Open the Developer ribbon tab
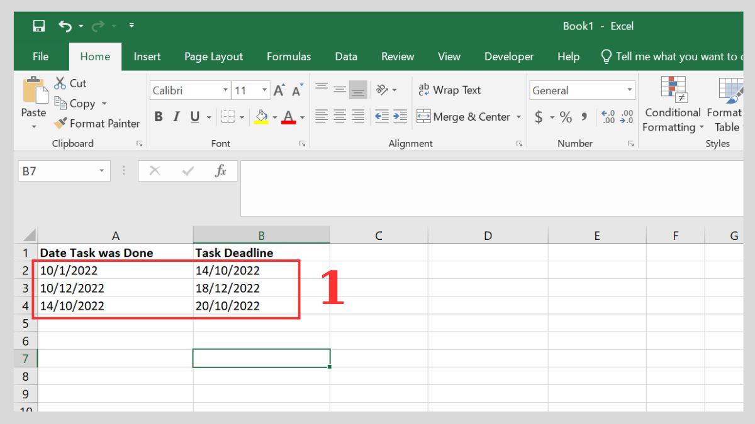This screenshot has height=424, width=755. 509,57
